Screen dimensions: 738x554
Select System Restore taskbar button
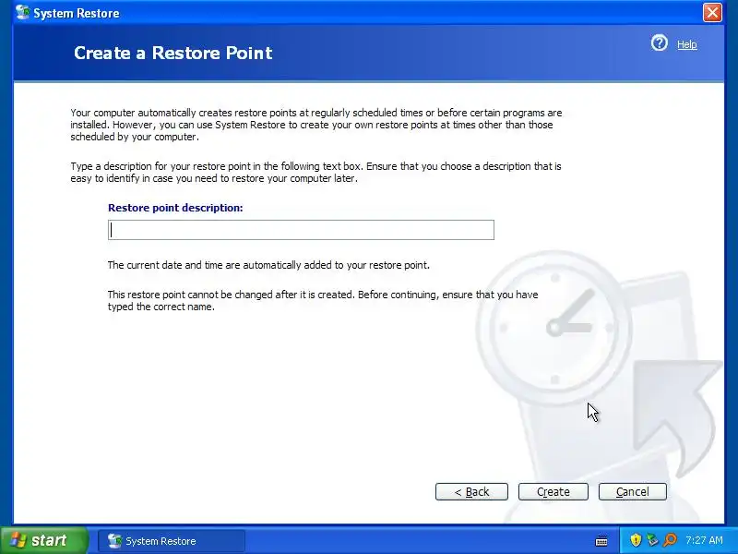pyautogui.click(x=172, y=541)
